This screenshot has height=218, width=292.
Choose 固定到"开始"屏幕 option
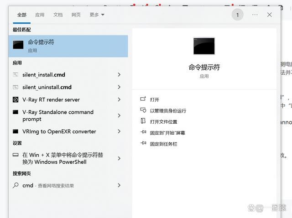(167, 133)
